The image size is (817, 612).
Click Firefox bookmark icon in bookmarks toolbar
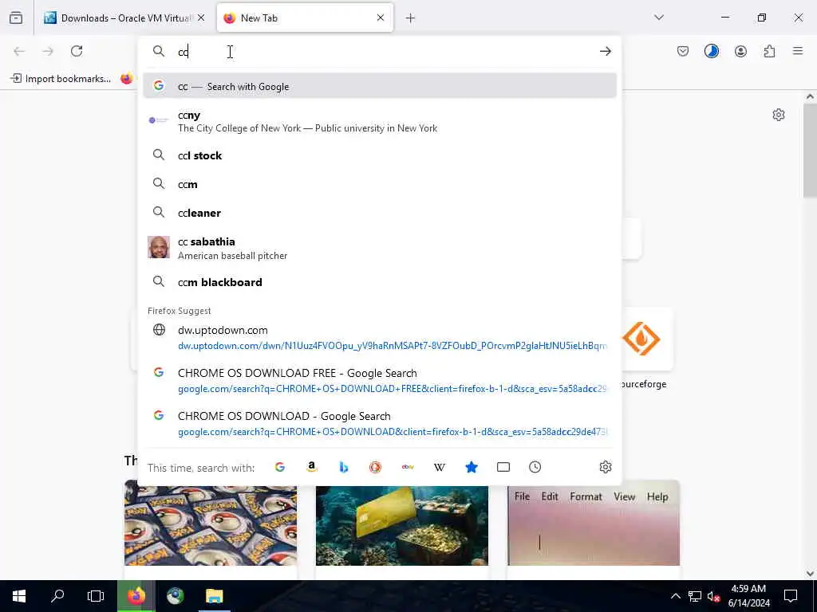point(127,79)
